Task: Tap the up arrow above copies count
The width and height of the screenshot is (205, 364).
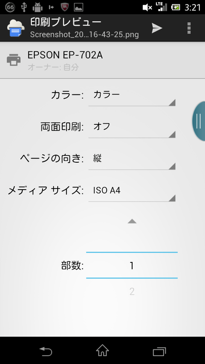Action: point(132,221)
